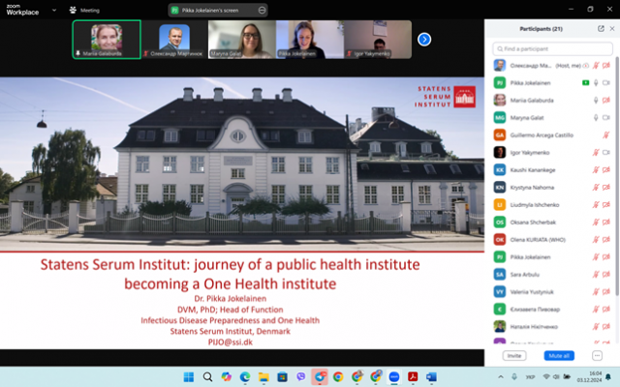Click the Find a participant search field
This screenshot has width=620, height=387.
[x=552, y=49]
